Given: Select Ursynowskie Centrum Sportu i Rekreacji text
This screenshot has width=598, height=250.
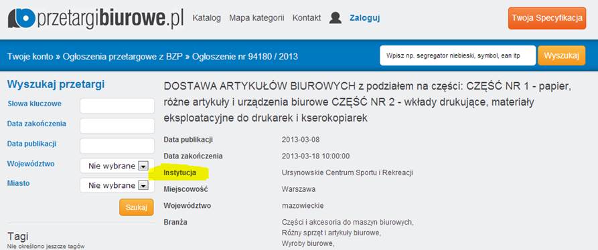Looking at the screenshot, I should click(348, 173).
